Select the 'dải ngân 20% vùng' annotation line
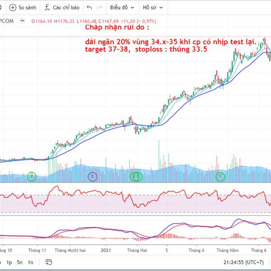The height and width of the screenshot is (271, 271). click(171, 42)
